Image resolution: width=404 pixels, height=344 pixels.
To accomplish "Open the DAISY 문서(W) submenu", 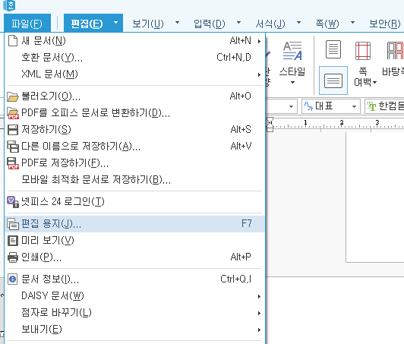I will pyautogui.click(x=134, y=296).
